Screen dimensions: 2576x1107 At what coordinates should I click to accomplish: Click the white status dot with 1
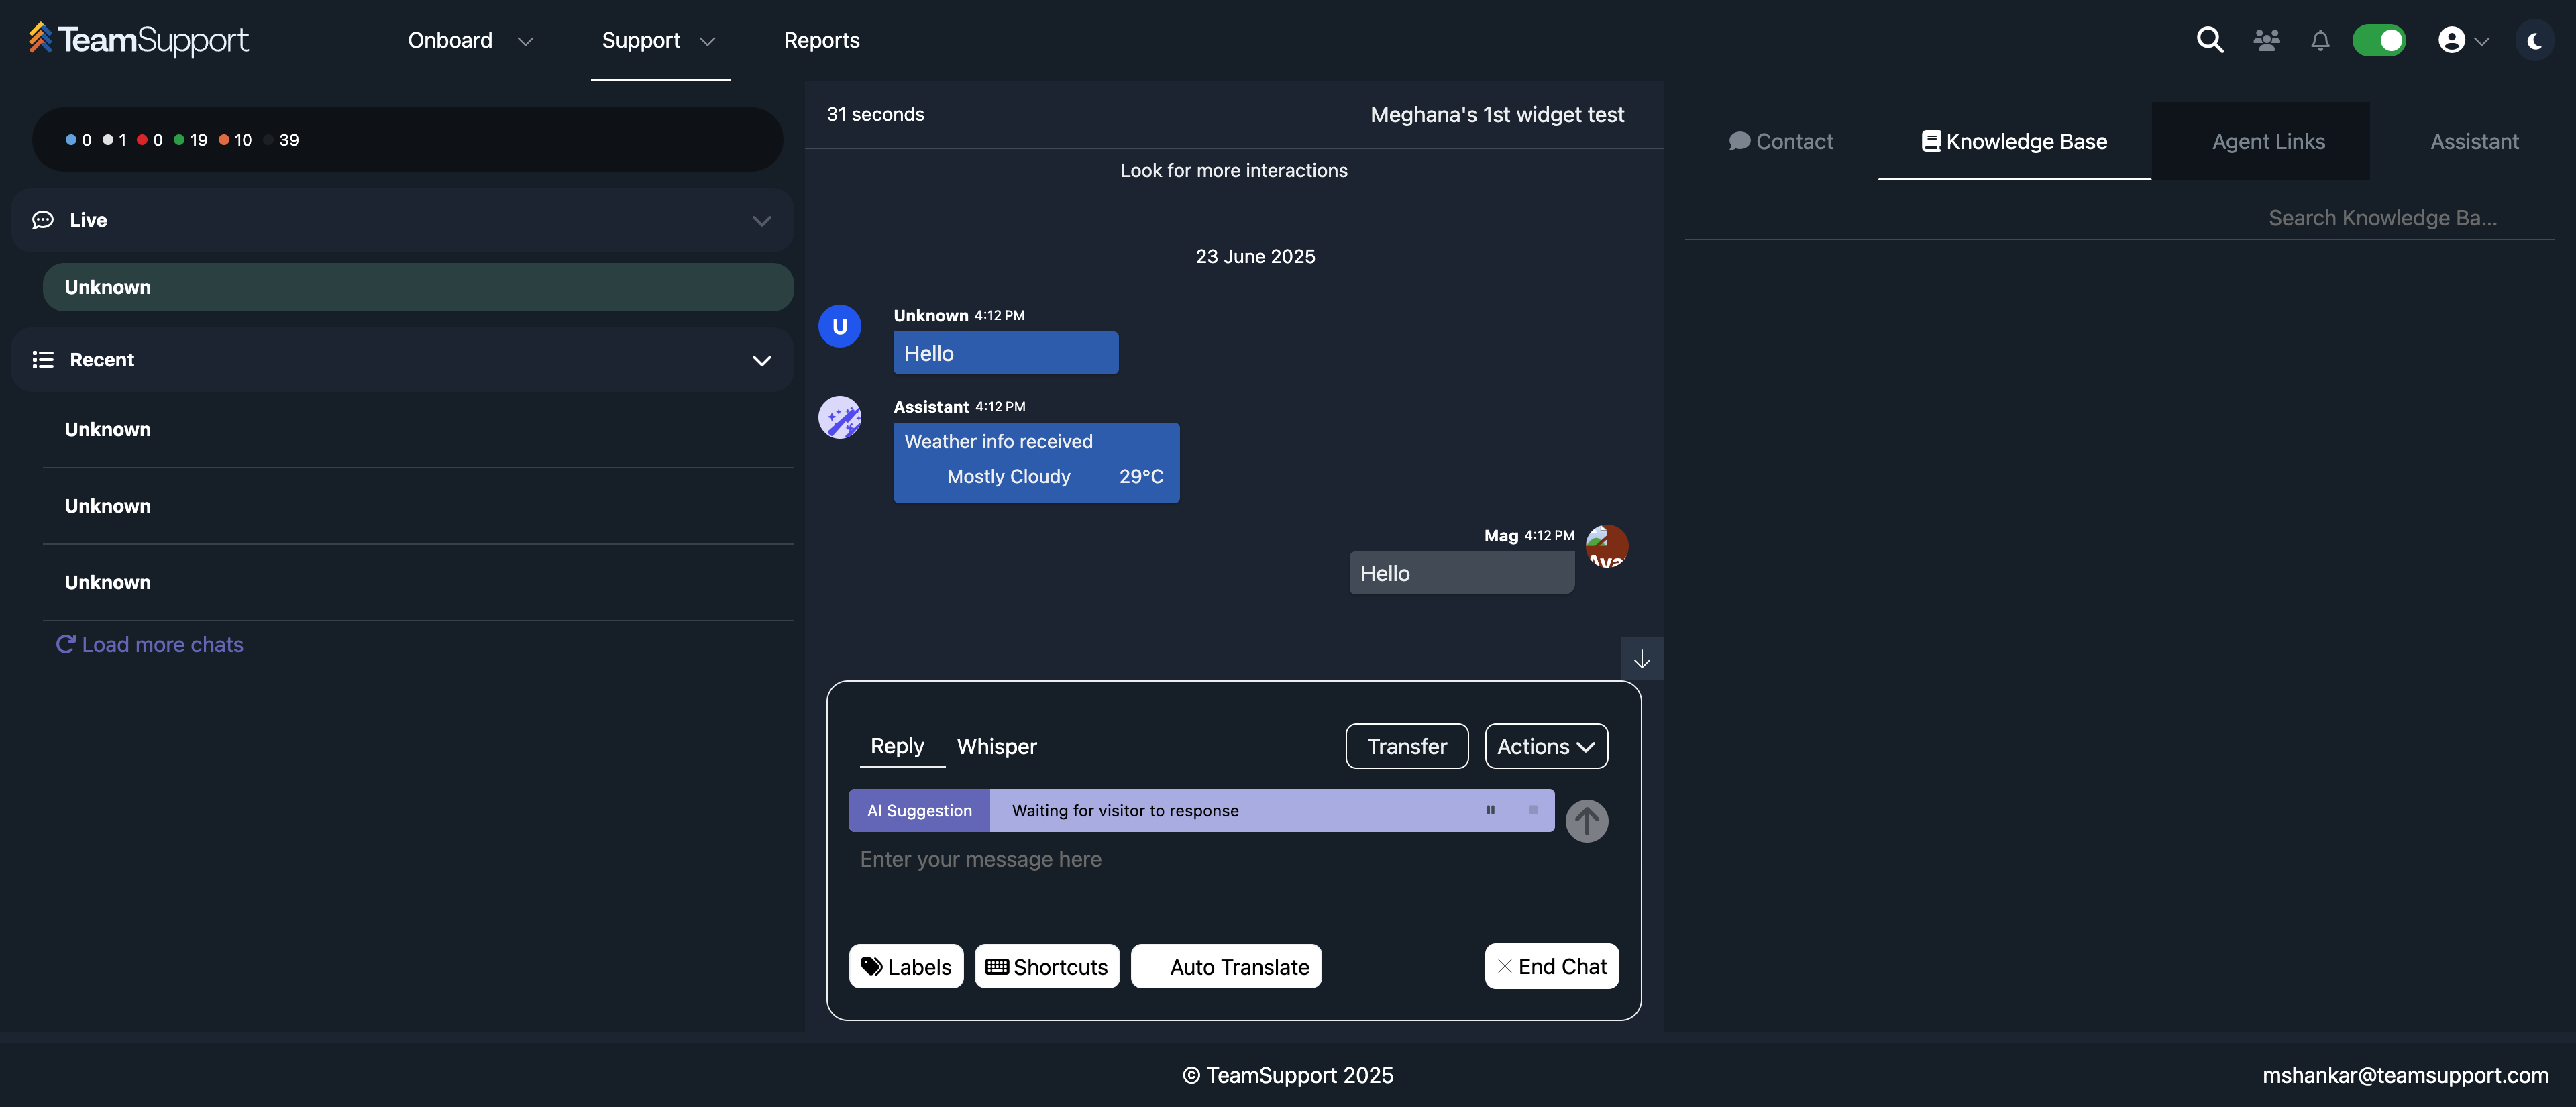point(114,140)
